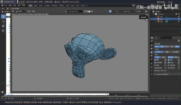The height and width of the screenshot is (105, 181).
Task: Click the timeline horizontal scrollbar
Action: [x=75, y=96]
